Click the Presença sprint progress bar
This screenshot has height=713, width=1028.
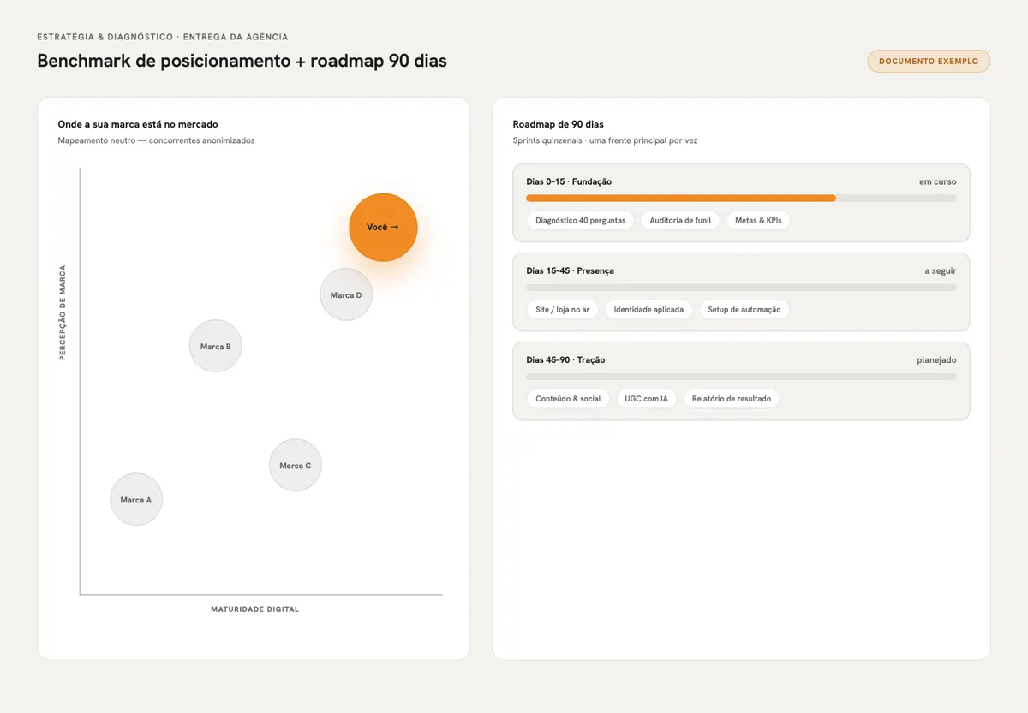point(741,287)
